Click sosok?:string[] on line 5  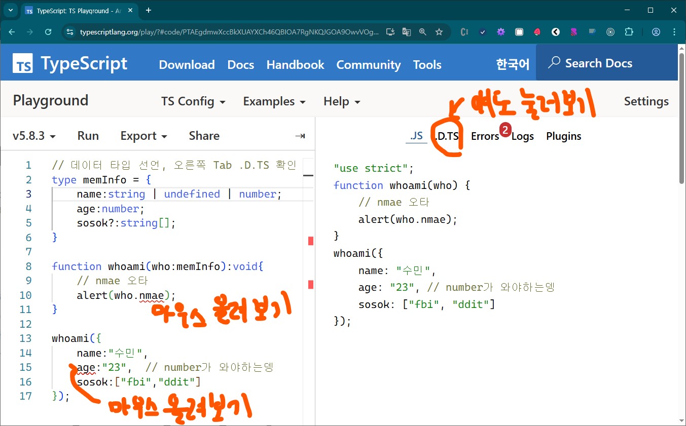click(126, 223)
